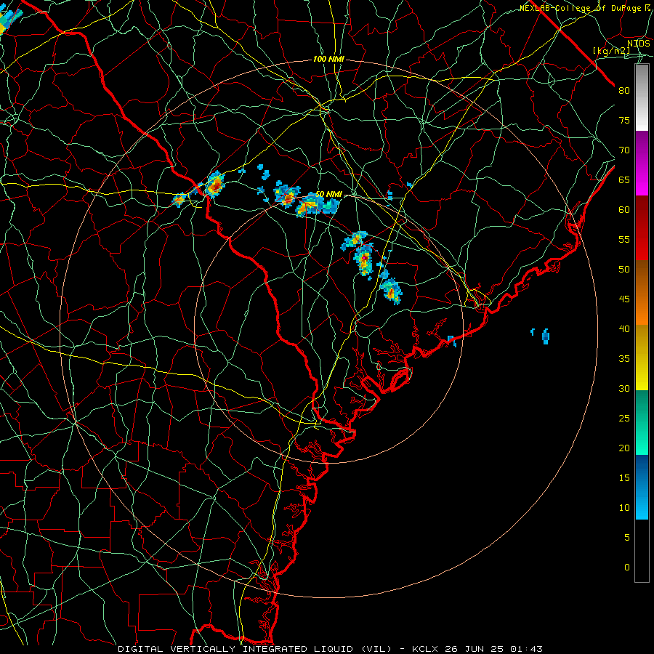Click the teal-green segment of the color bar

642,422
